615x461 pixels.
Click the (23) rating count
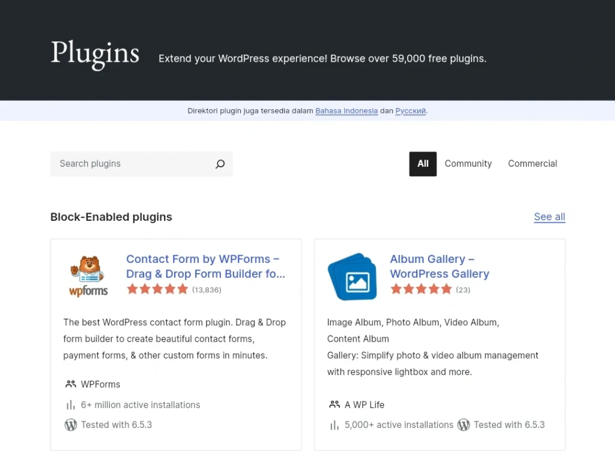pyautogui.click(x=463, y=290)
